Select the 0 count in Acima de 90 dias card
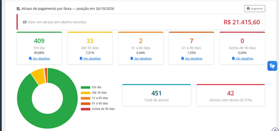The height and width of the screenshot is (131, 279). click(x=242, y=41)
